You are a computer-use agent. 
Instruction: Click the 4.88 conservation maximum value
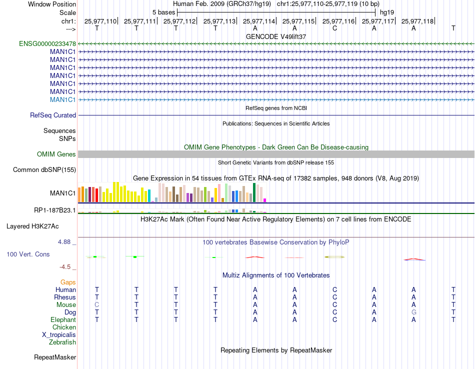[64, 242]
